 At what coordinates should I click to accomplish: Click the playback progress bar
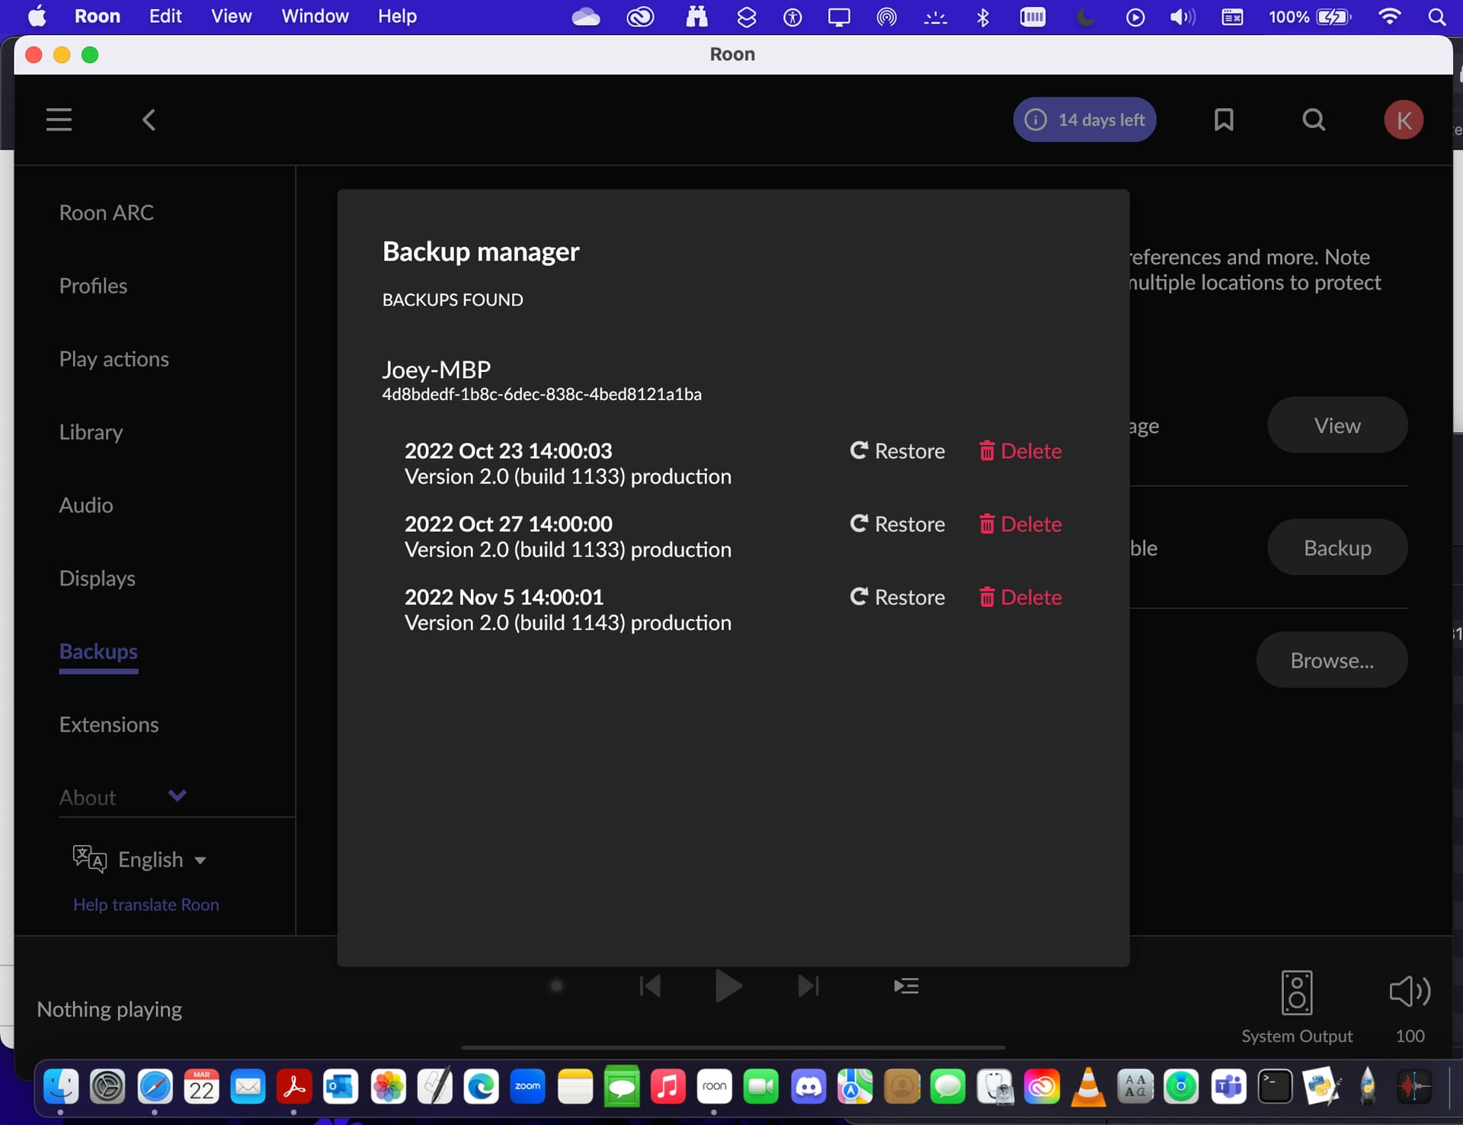(x=733, y=1048)
